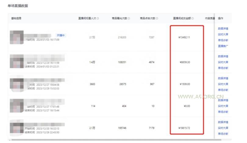The height and width of the screenshot is (143, 247).
Task: Select the 2.7万 viewer count cell
Action: click(92, 37)
